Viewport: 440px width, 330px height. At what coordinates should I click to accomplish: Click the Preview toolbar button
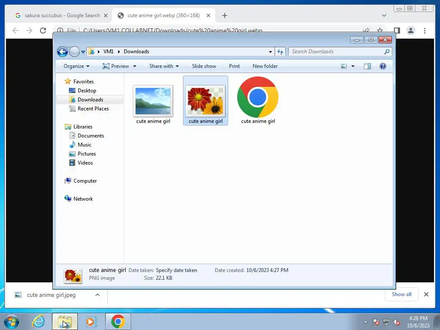click(x=116, y=66)
